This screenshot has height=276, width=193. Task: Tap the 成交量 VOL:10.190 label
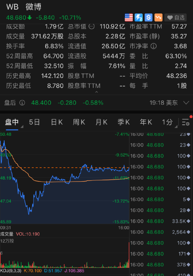(20, 234)
